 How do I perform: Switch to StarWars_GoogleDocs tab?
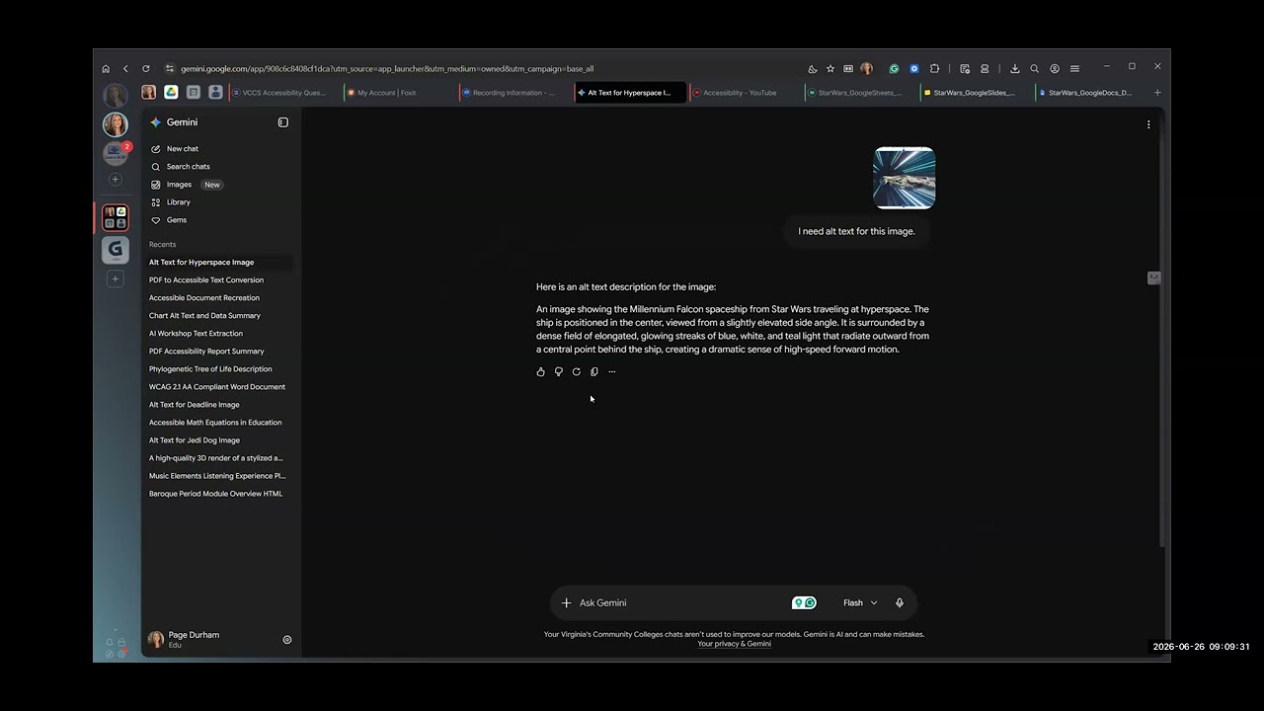(1089, 93)
